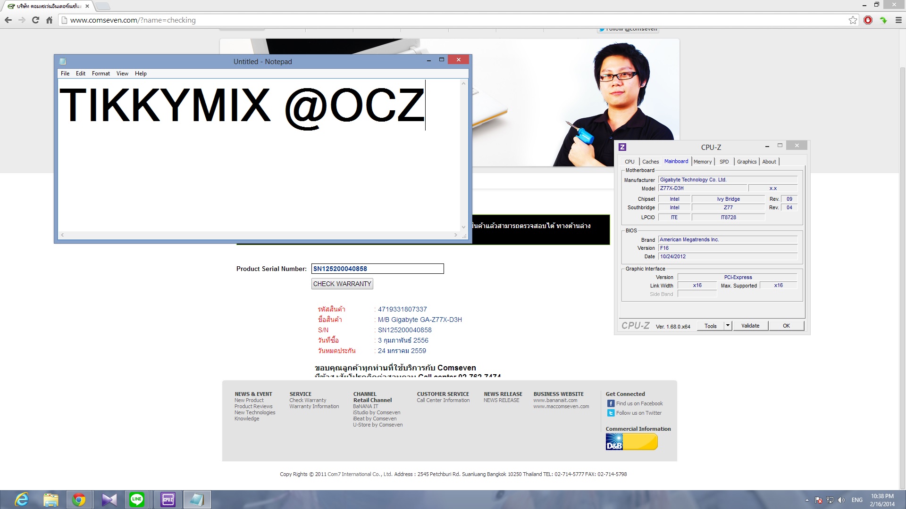Expand the CPU-Z Tools dropdown arrow
The width and height of the screenshot is (906, 509).
pos(728,326)
